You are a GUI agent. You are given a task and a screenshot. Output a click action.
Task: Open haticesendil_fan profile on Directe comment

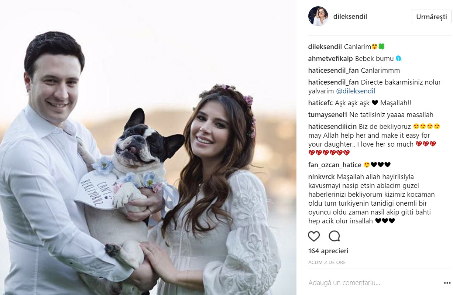click(x=333, y=82)
